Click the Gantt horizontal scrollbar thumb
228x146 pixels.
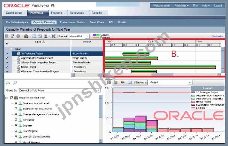click(x=162, y=74)
